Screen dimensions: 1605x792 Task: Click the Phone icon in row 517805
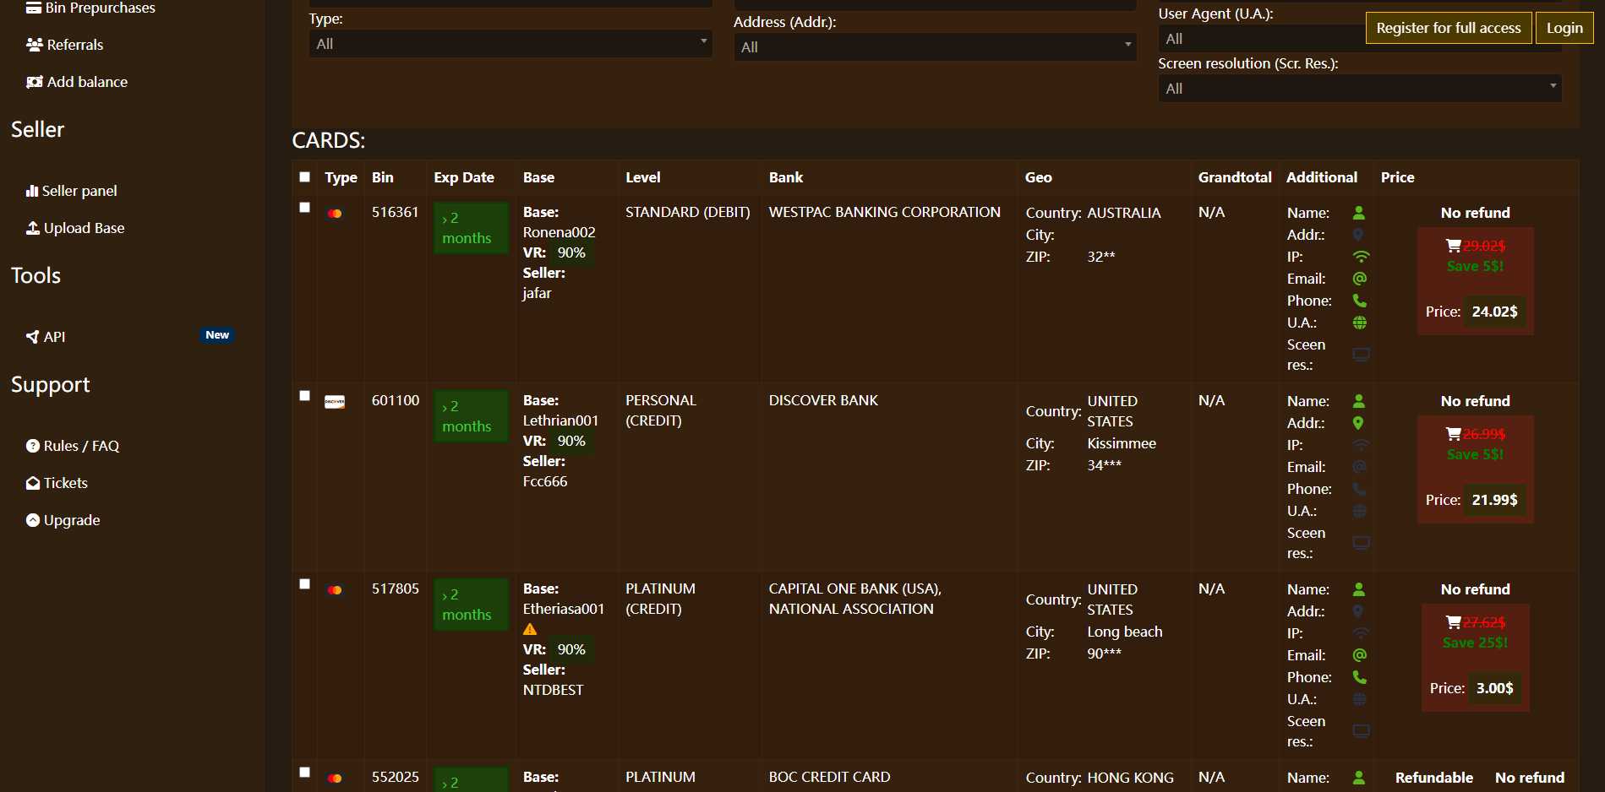tap(1360, 677)
